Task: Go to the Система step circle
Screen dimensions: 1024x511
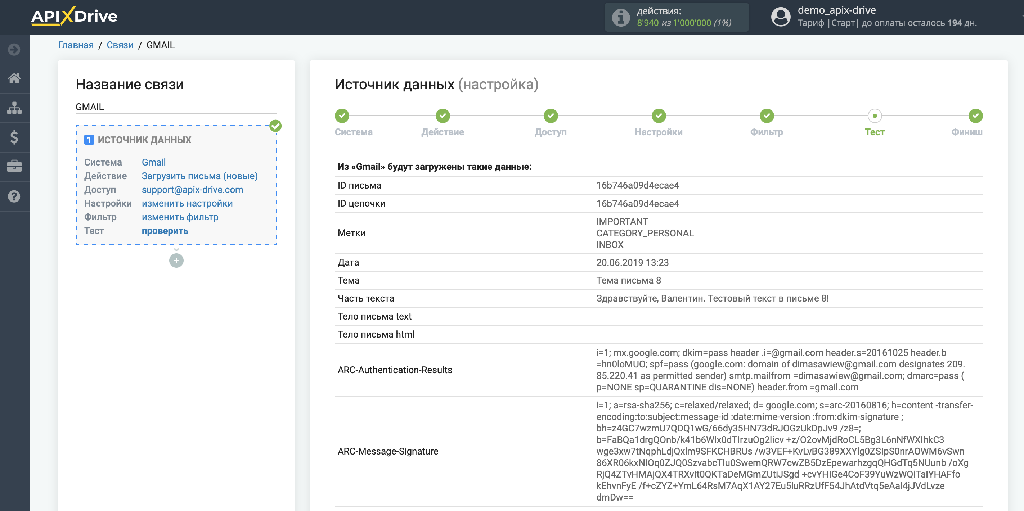Action: pos(342,116)
